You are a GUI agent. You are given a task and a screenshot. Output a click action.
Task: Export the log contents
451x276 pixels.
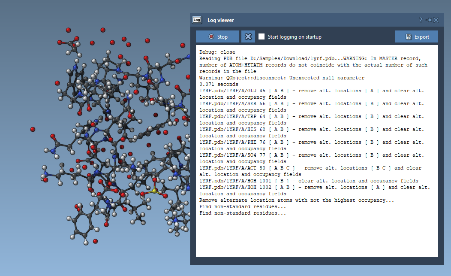pos(416,37)
